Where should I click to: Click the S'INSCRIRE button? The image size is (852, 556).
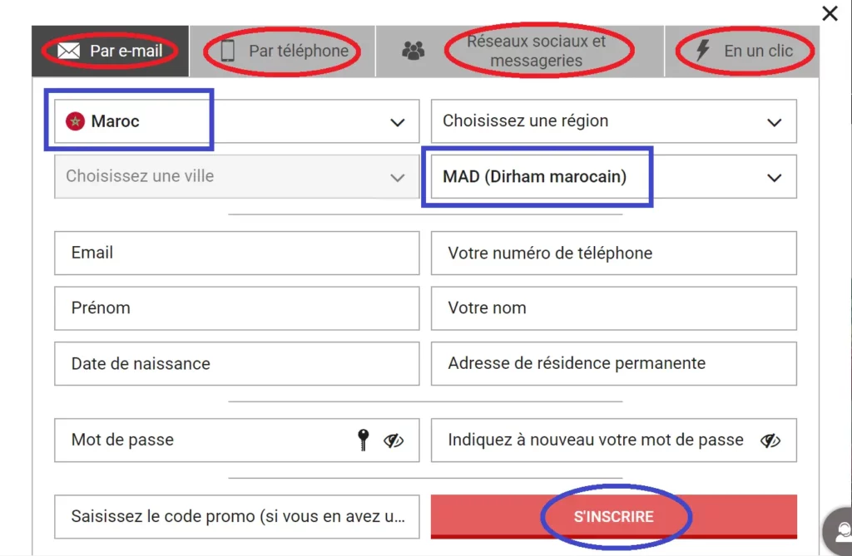pos(614,516)
